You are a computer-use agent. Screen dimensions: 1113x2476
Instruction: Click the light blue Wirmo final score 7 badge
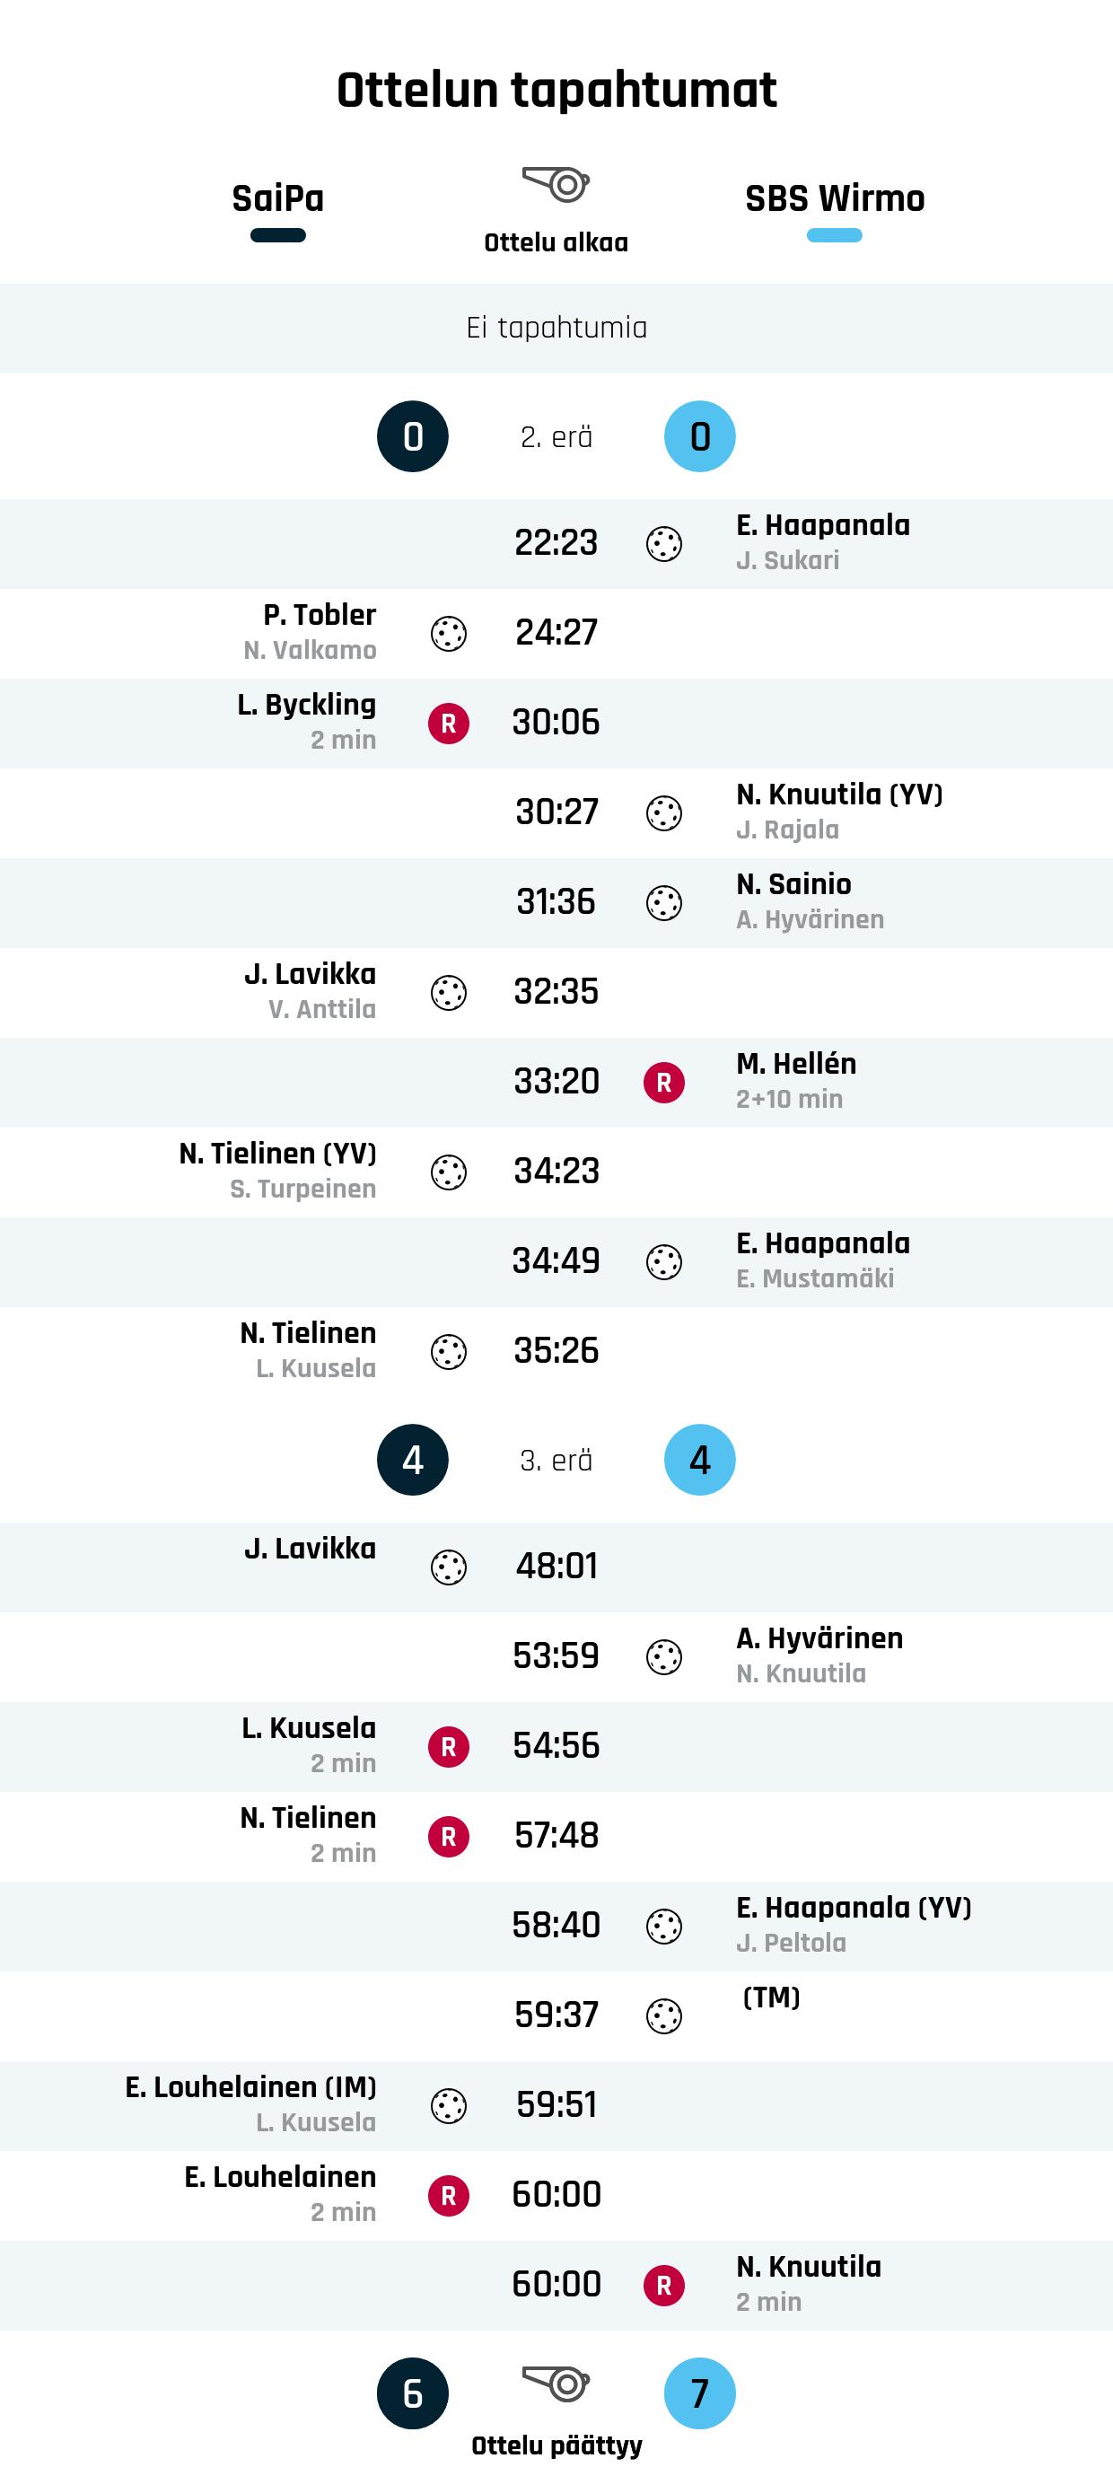tap(700, 2393)
